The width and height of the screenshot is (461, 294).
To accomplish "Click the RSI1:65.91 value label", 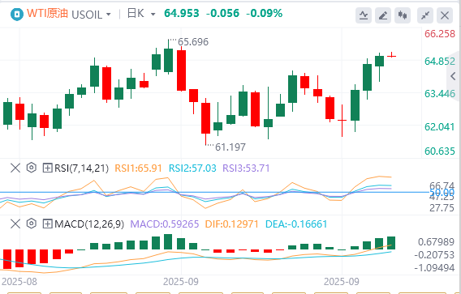I will [138, 168].
